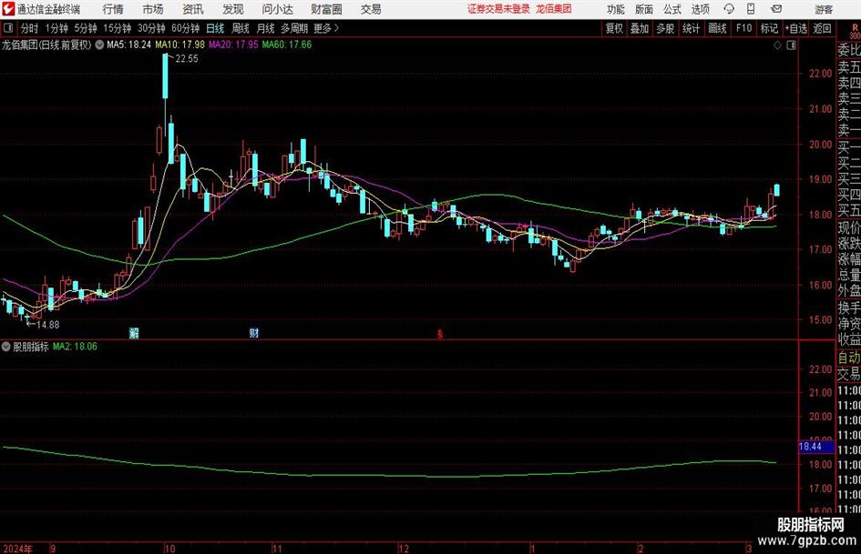This screenshot has width=861, height=554.
Task: Open the mail envelope icon
Action: click(x=776, y=9)
